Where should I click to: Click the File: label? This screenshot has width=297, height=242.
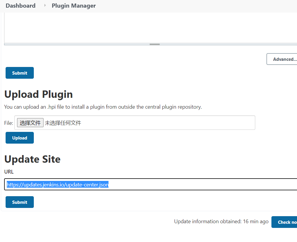(9, 123)
